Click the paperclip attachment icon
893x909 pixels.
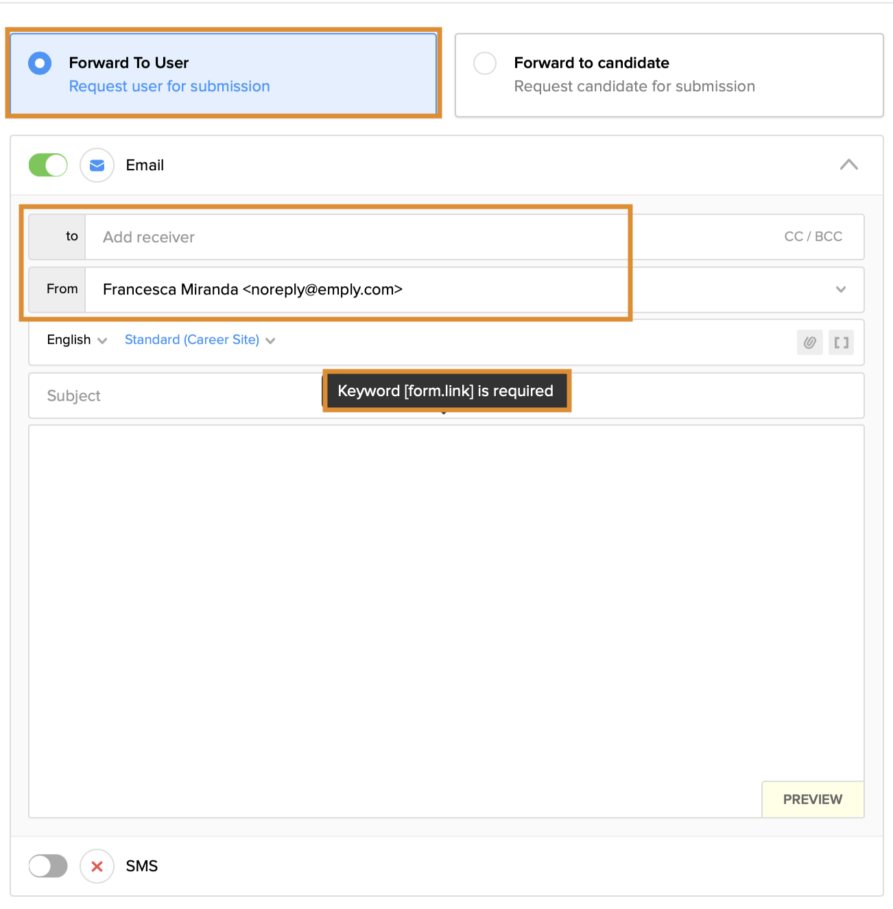pos(809,343)
